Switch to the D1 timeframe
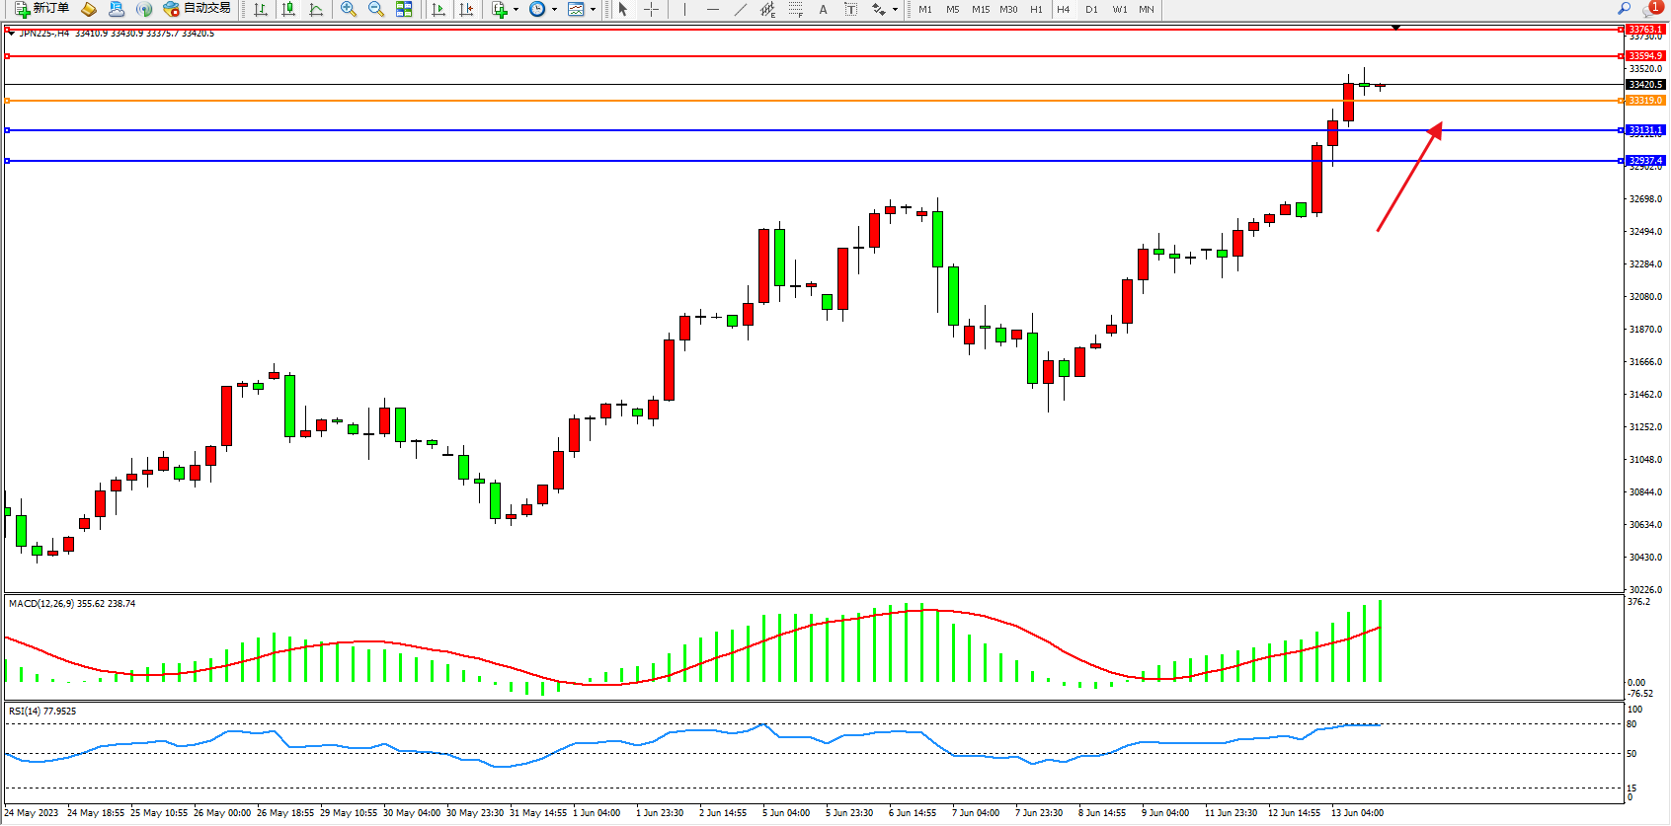Image resolution: width=1671 pixels, height=826 pixels. (1091, 9)
